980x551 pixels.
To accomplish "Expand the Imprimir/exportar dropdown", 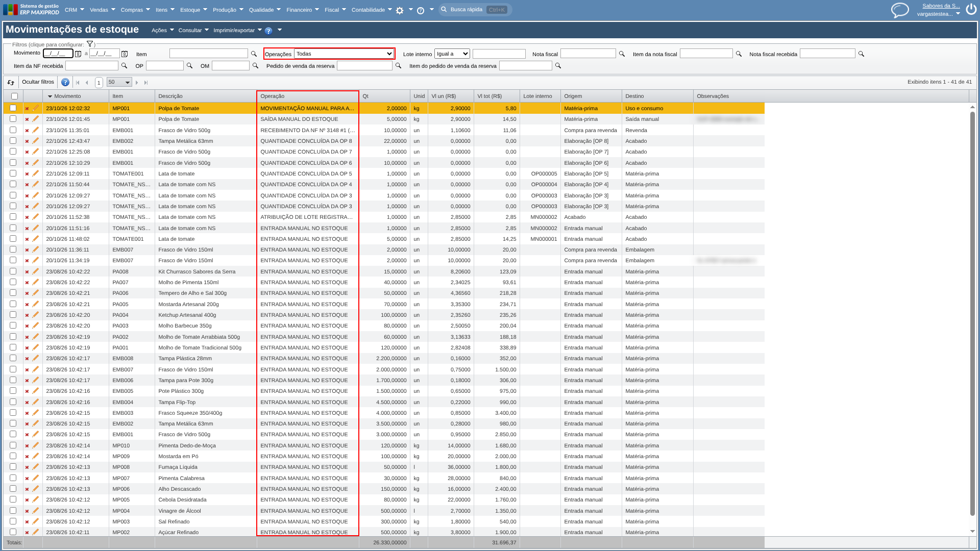I will [237, 30].
